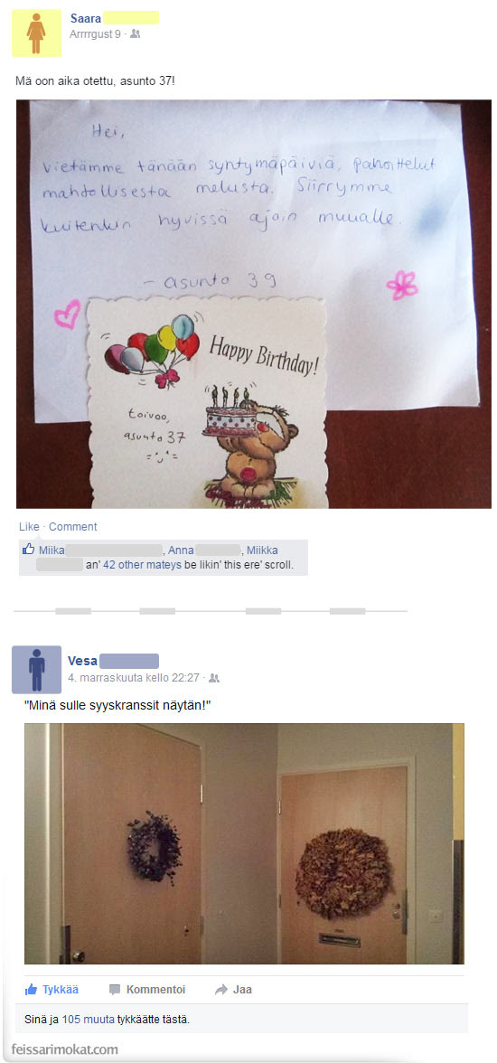The height and width of the screenshot is (1063, 497).
Task: Click the Kommentoi speech bubble icon
Action: (x=116, y=989)
